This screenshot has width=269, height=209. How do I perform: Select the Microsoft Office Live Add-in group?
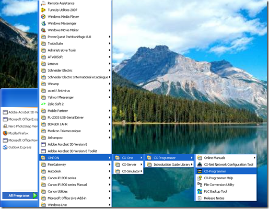75,198
